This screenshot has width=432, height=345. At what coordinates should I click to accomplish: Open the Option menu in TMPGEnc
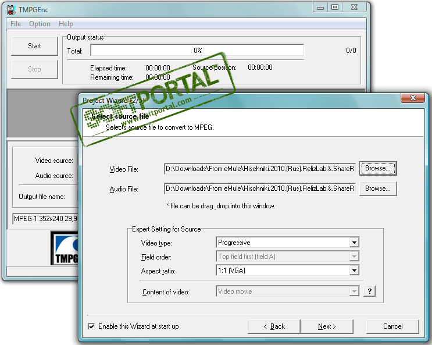pyautogui.click(x=40, y=24)
